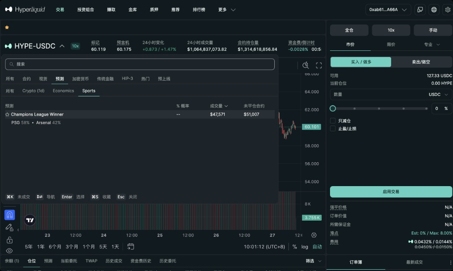Screen dimensions: 453x271
Task: Open the wallet 0xab61...A66A dropdown
Action: pos(388,10)
